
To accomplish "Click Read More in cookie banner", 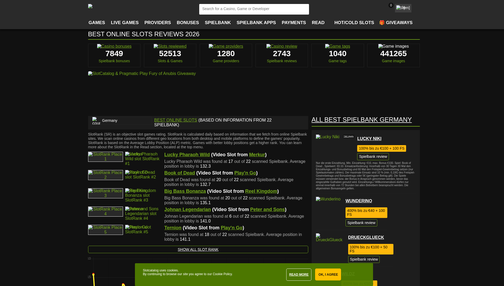I will (299, 275).
